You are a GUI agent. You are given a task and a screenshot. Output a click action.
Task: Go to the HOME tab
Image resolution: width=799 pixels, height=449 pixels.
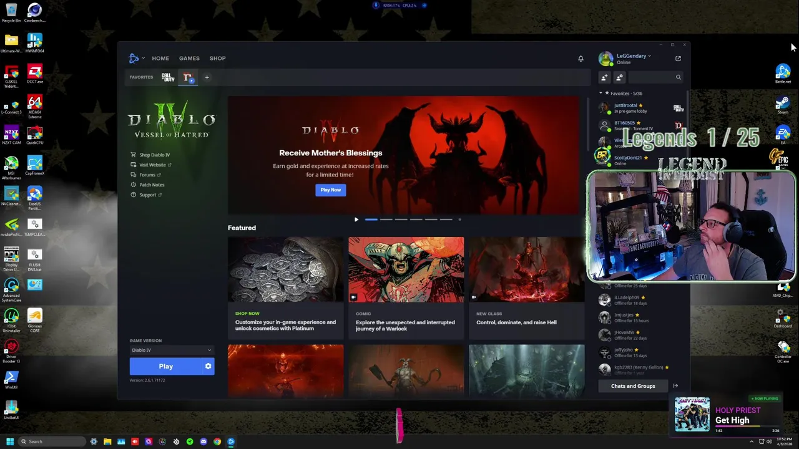[x=160, y=58]
